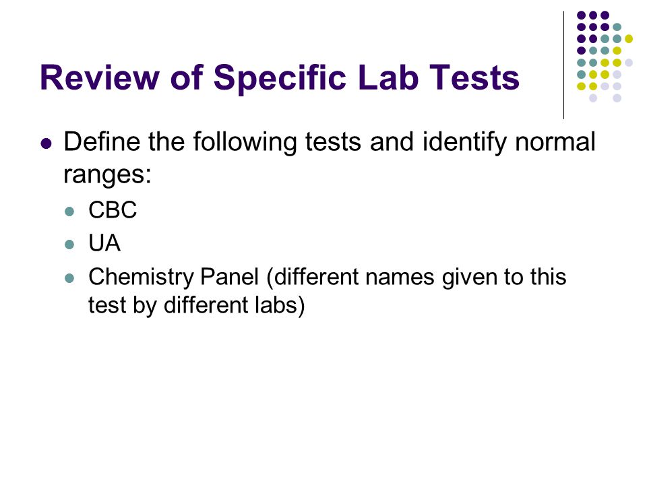Click the word "identify" in first bullet

(464, 143)
